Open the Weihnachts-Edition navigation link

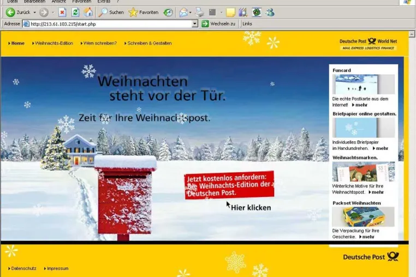click(x=52, y=43)
